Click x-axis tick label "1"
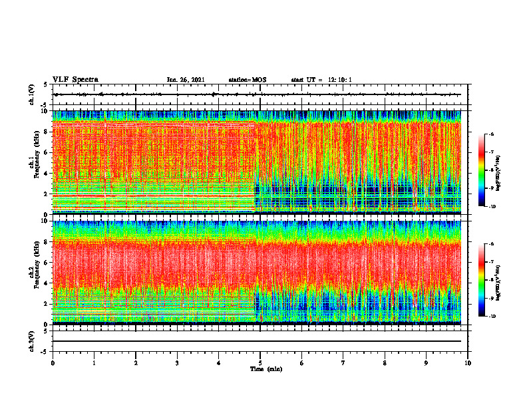The image size is (527, 407). (x=94, y=363)
